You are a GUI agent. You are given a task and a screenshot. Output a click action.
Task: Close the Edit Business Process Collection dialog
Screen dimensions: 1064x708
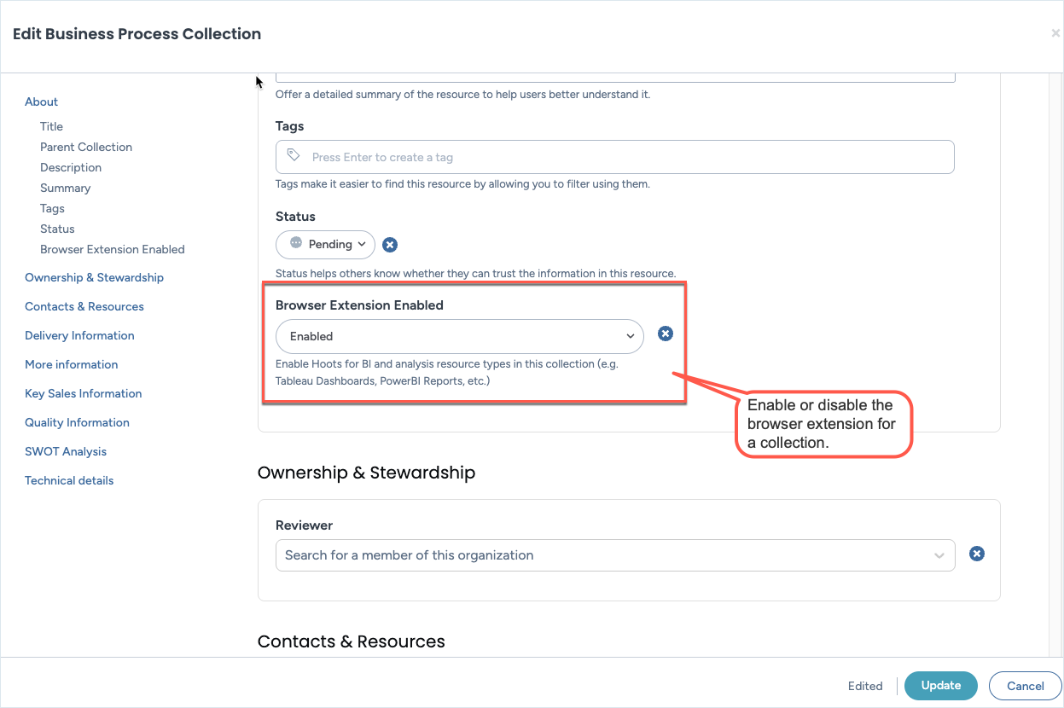[1055, 34]
